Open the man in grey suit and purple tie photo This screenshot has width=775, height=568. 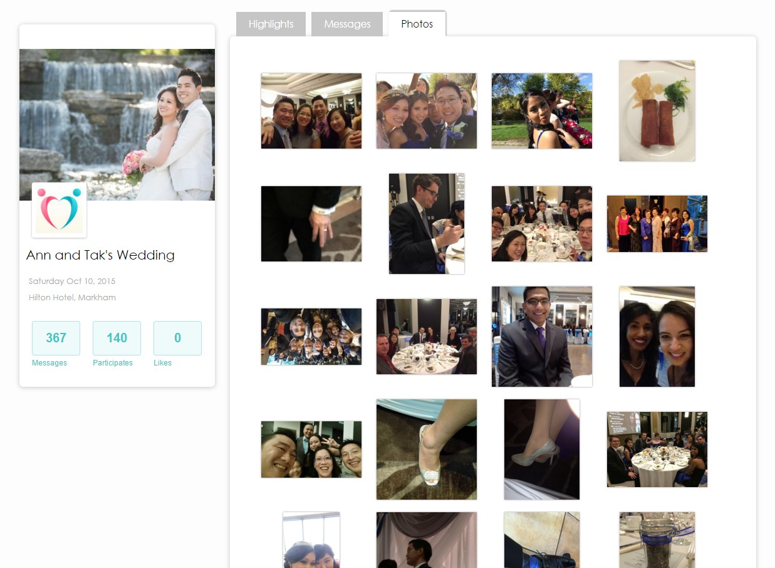pyautogui.click(x=542, y=337)
